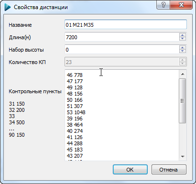
Task: Click the line '44 288'
Action: coord(75,143)
